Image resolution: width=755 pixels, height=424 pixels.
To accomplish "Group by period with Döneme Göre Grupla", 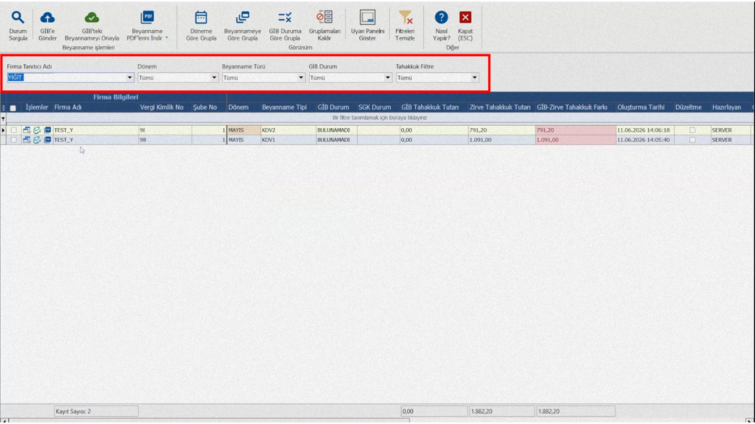I will pyautogui.click(x=201, y=18).
